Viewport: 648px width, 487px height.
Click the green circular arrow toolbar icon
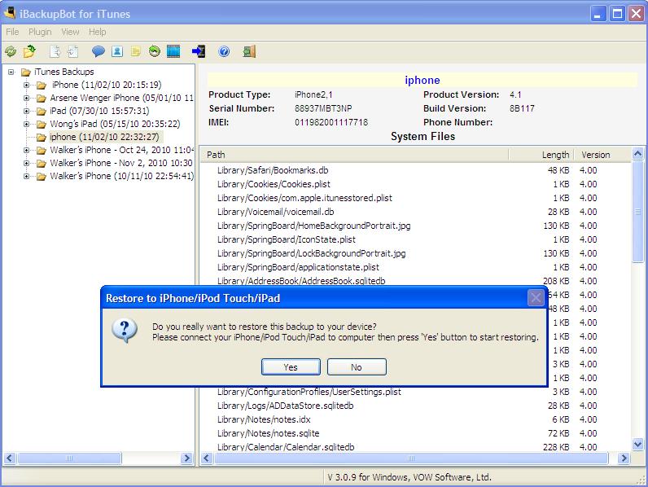pyautogui.click(x=155, y=51)
